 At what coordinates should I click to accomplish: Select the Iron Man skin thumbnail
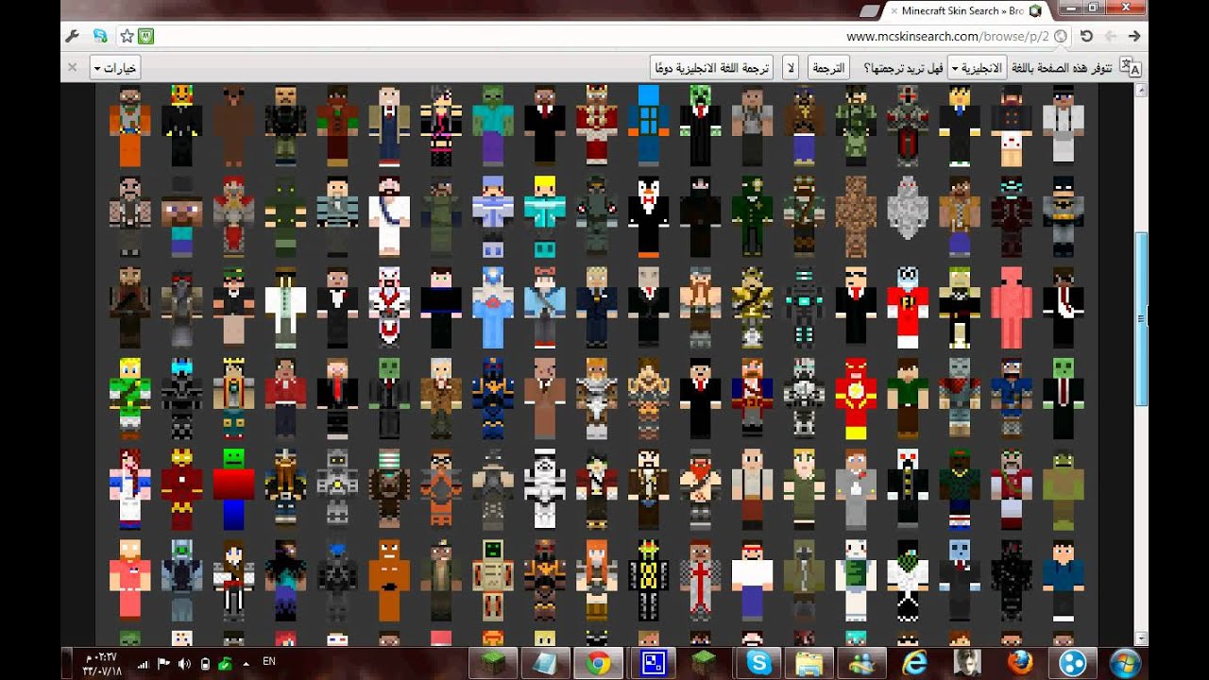181,488
